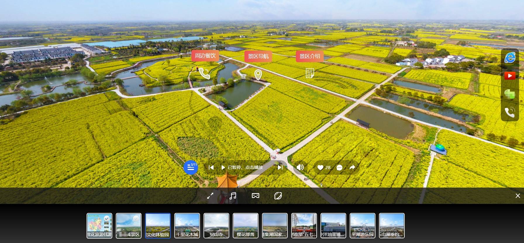
Task: Click the 景区导航 hotspot label
Action: pos(258,56)
